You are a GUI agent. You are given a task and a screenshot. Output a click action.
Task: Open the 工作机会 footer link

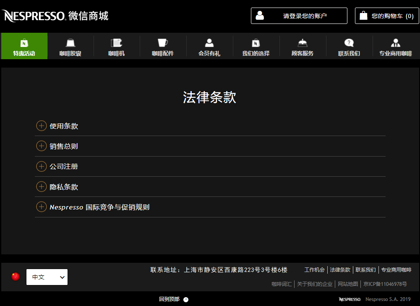point(314,270)
